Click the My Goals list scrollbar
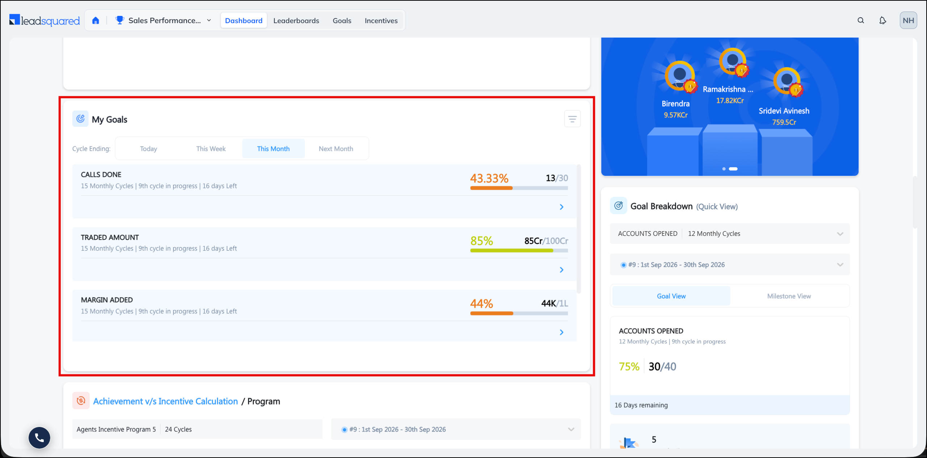This screenshot has width=927, height=458. 579,229
